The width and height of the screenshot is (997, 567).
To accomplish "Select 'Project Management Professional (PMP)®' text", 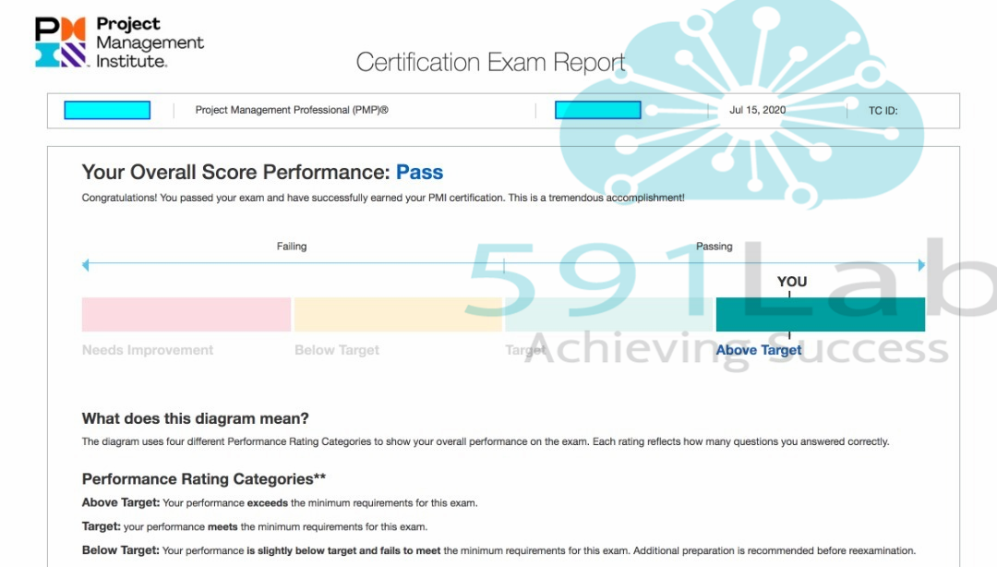I will [x=291, y=110].
